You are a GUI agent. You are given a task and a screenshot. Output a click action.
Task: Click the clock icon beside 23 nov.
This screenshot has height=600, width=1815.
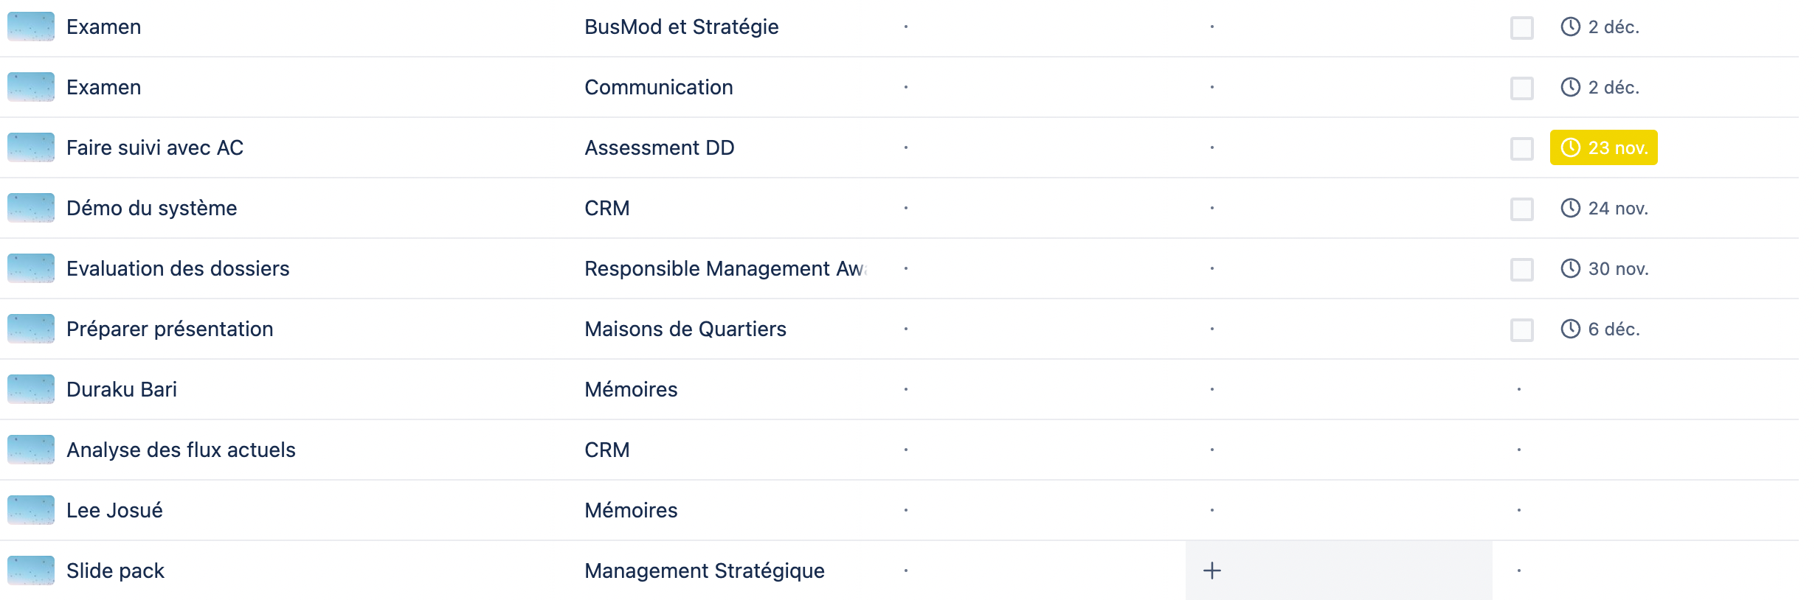[x=1571, y=147]
